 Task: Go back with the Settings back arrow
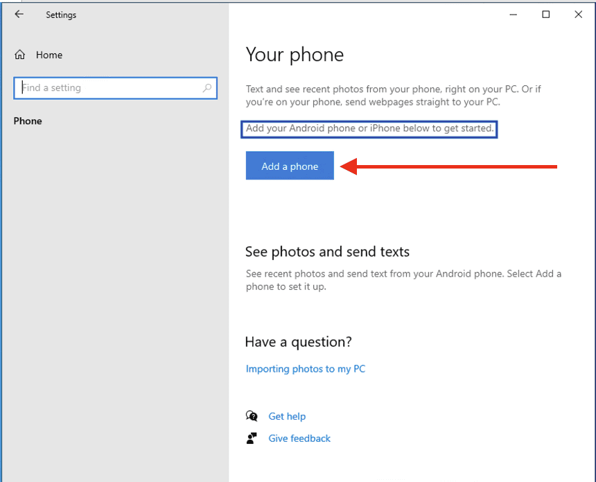pos(19,15)
